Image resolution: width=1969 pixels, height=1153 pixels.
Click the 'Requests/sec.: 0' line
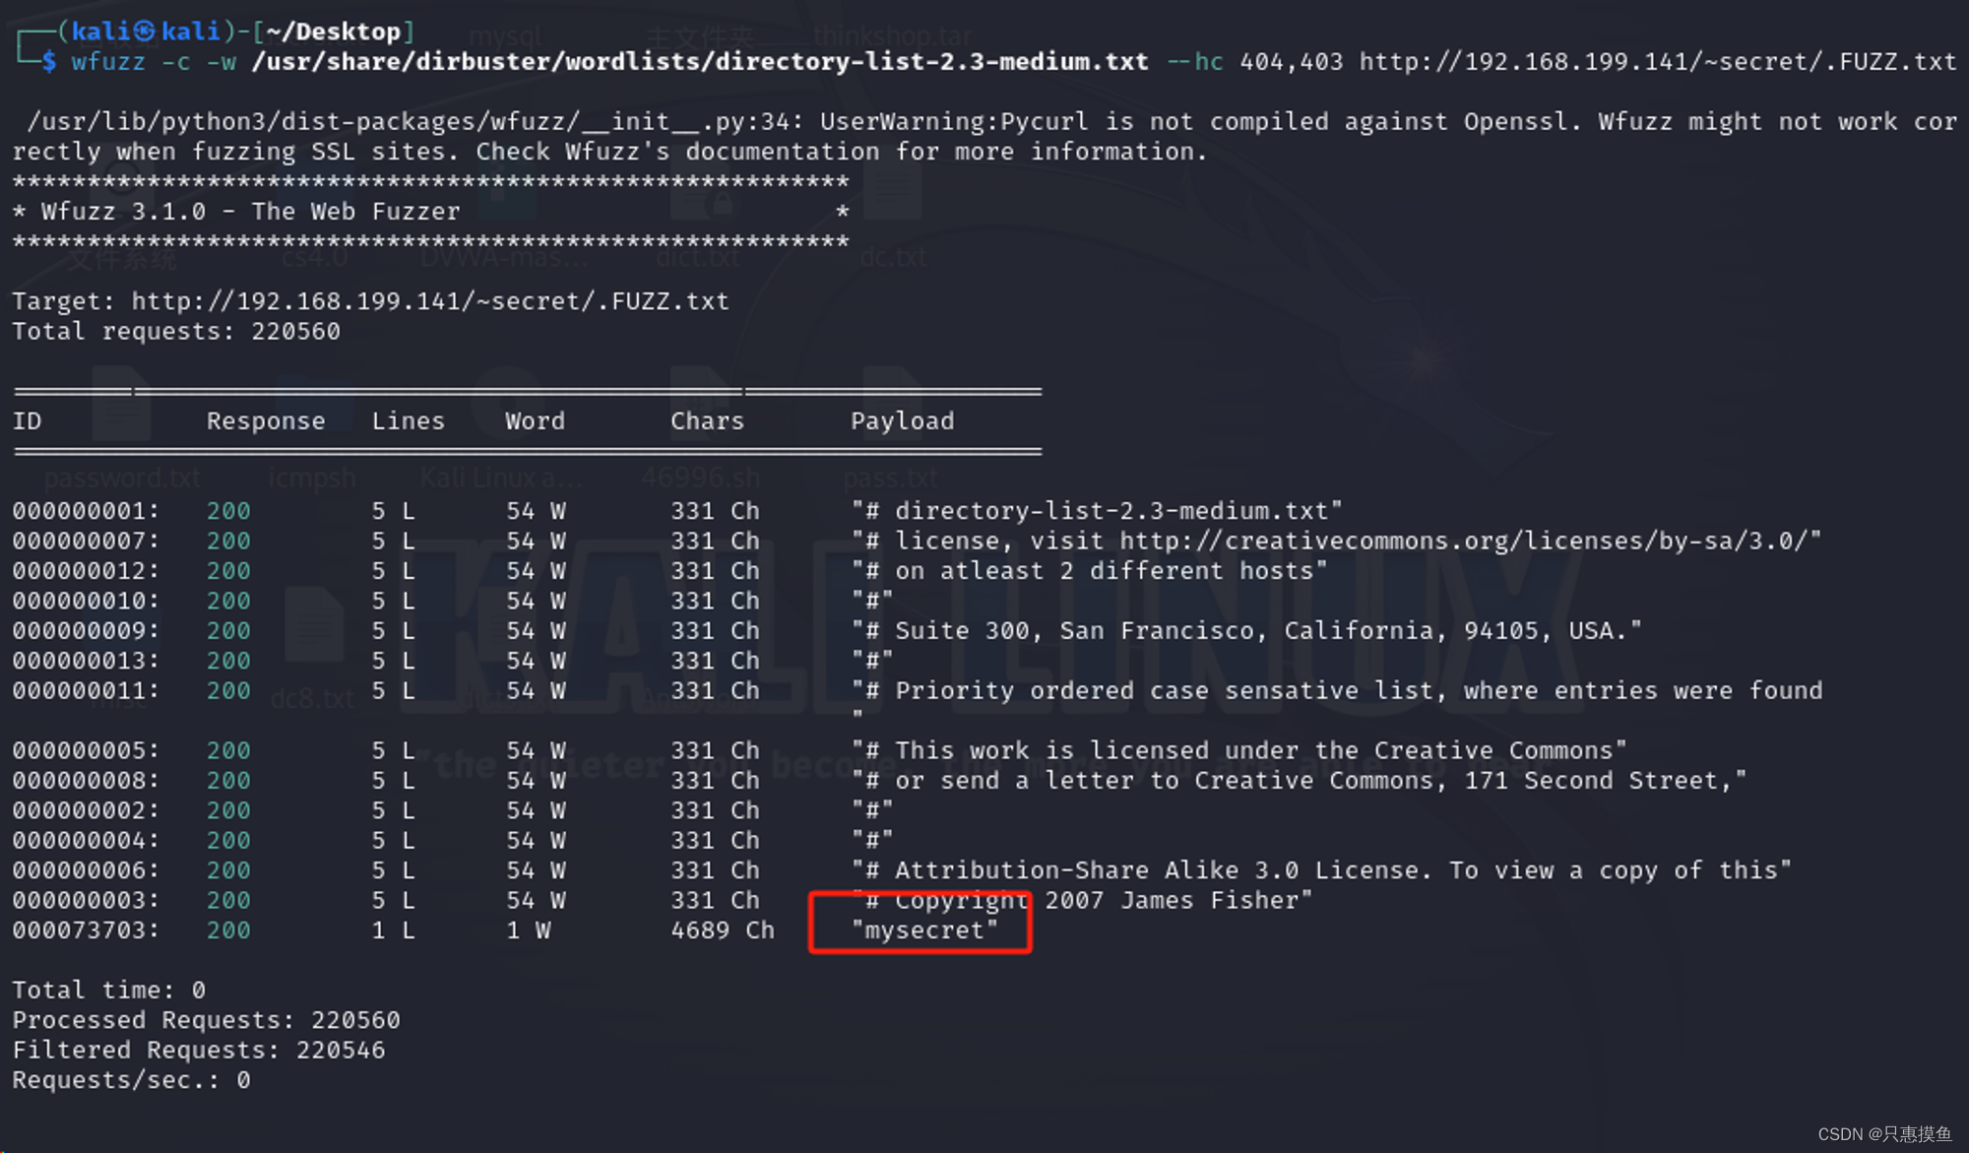pos(131,1081)
